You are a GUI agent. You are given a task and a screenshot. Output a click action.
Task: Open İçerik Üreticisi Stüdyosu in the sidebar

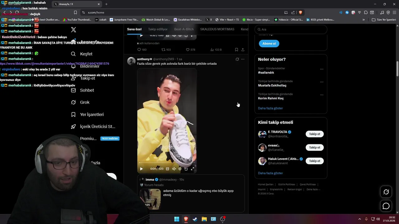[x=93, y=127]
